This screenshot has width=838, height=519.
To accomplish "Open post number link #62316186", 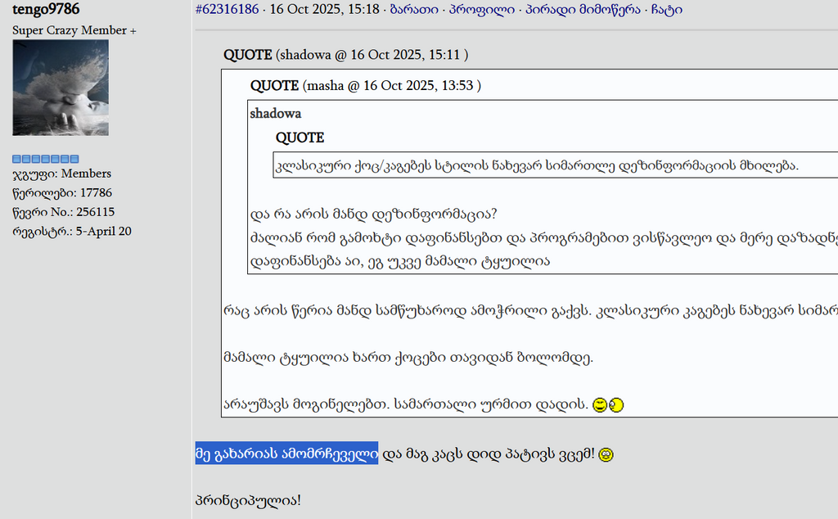I will pos(228,9).
